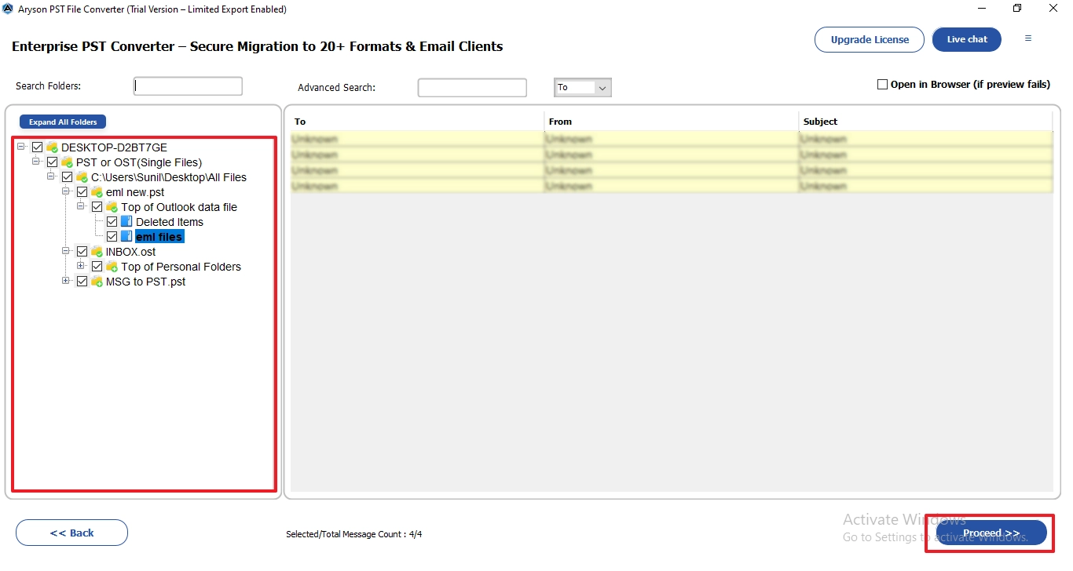Toggle Top of Personal Folders checkbox
This screenshot has width=1073, height=571.
97,267
